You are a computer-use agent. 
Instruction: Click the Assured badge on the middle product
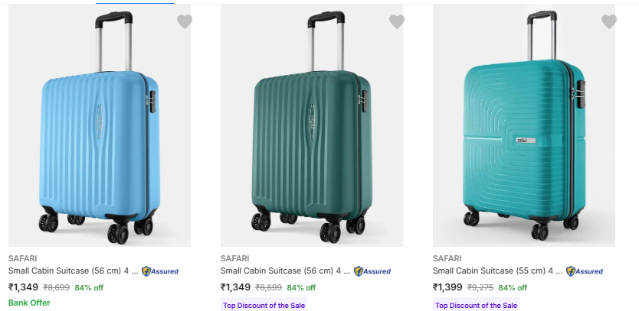[372, 271]
